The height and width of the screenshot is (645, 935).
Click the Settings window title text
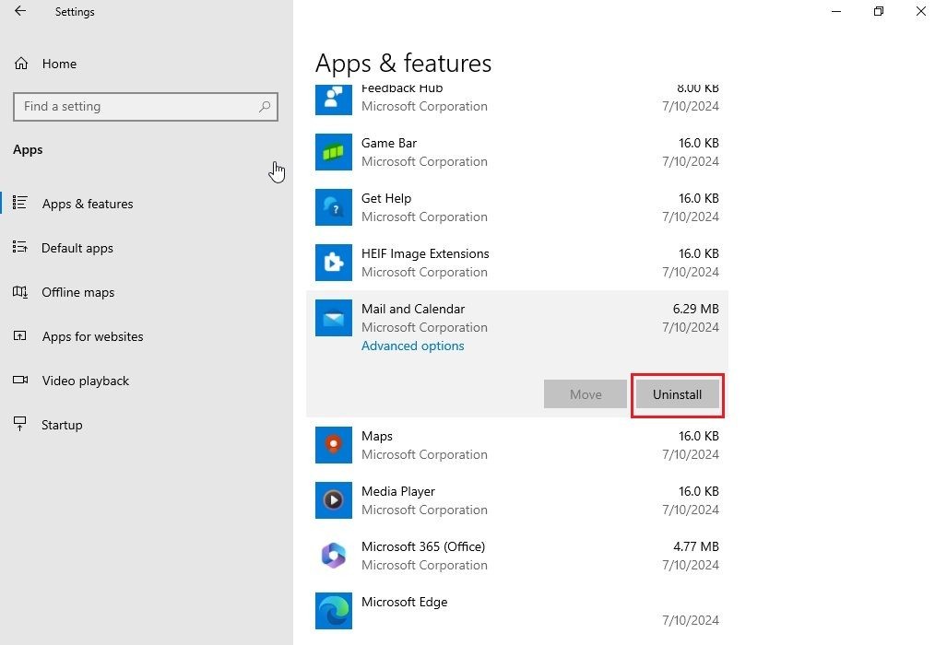[75, 12]
